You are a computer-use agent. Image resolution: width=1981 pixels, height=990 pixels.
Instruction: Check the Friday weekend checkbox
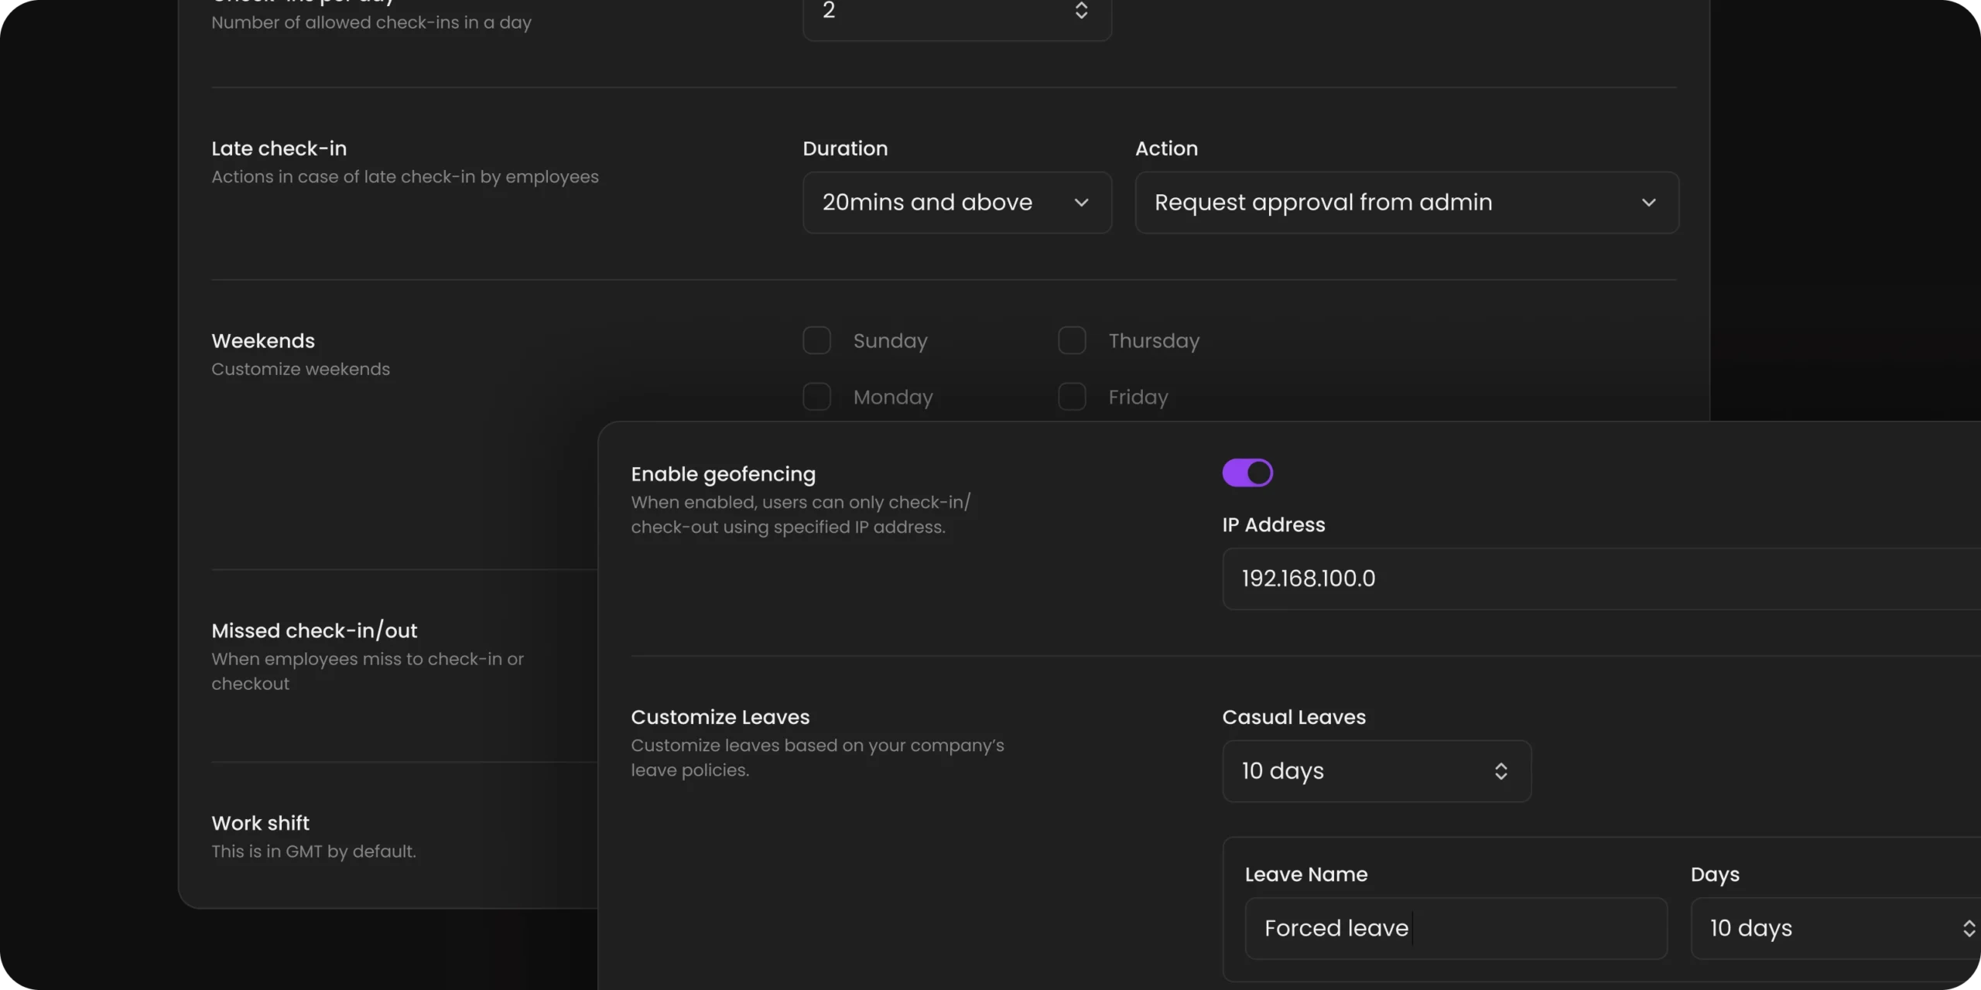point(1072,397)
